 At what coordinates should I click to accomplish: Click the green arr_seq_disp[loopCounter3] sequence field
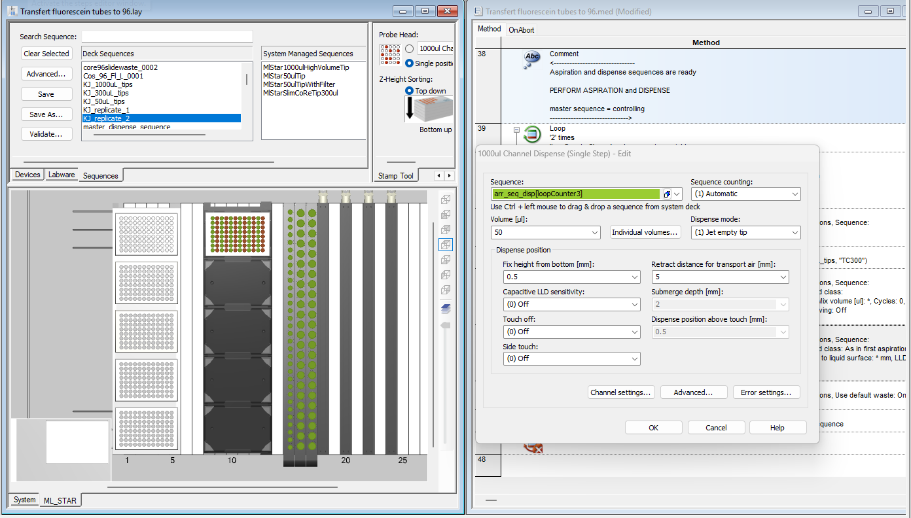point(576,194)
